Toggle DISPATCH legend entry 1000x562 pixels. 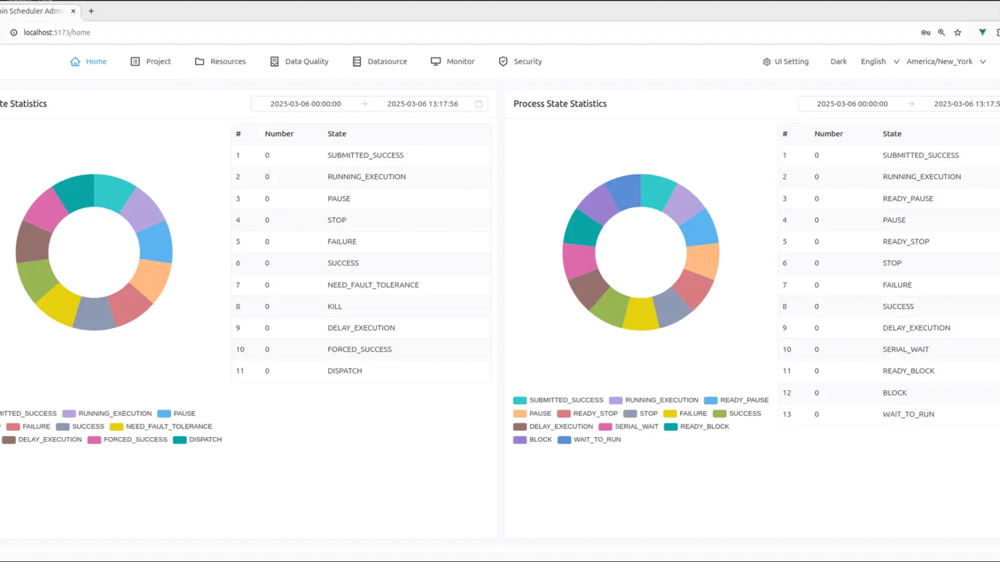click(197, 440)
